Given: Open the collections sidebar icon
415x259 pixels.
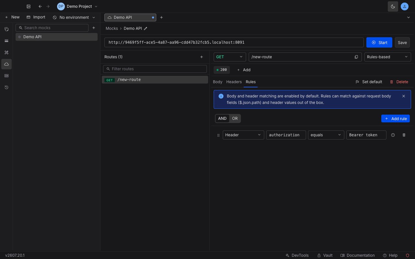Looking at the screenshot, I should coord(6,29).
